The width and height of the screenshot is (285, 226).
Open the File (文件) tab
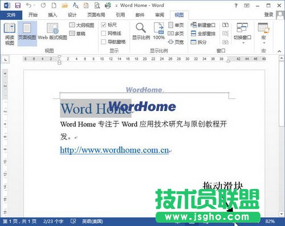click(x=11, y=15)
